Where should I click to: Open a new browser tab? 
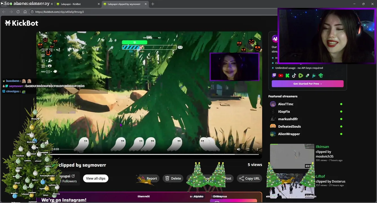[x=153, y=4]
